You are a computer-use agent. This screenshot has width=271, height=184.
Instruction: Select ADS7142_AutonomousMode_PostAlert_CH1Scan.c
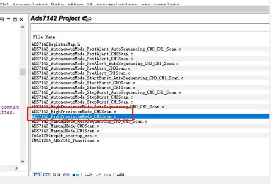pyautogui.click(x=82, y=59)
